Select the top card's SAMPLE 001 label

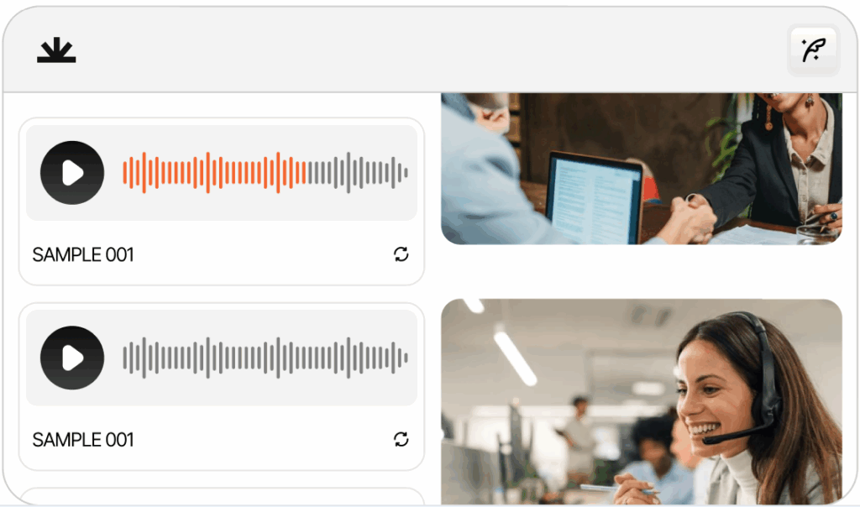pyautogui.click(x=83, y=254)
